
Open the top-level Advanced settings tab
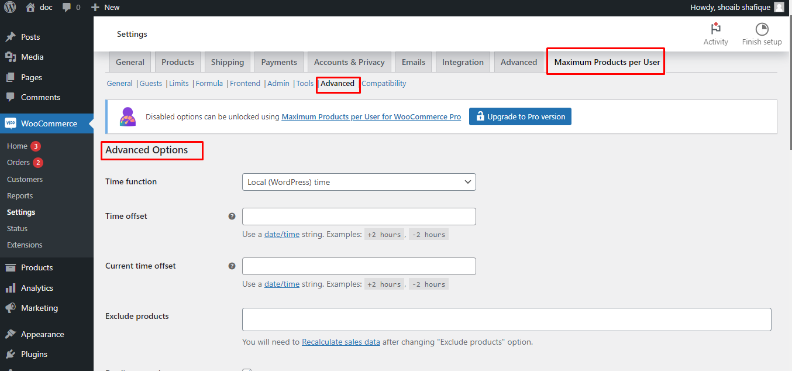(x=519, y=62)
